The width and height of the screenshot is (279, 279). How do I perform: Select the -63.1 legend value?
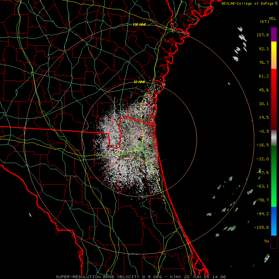click(x=263, y=186)
